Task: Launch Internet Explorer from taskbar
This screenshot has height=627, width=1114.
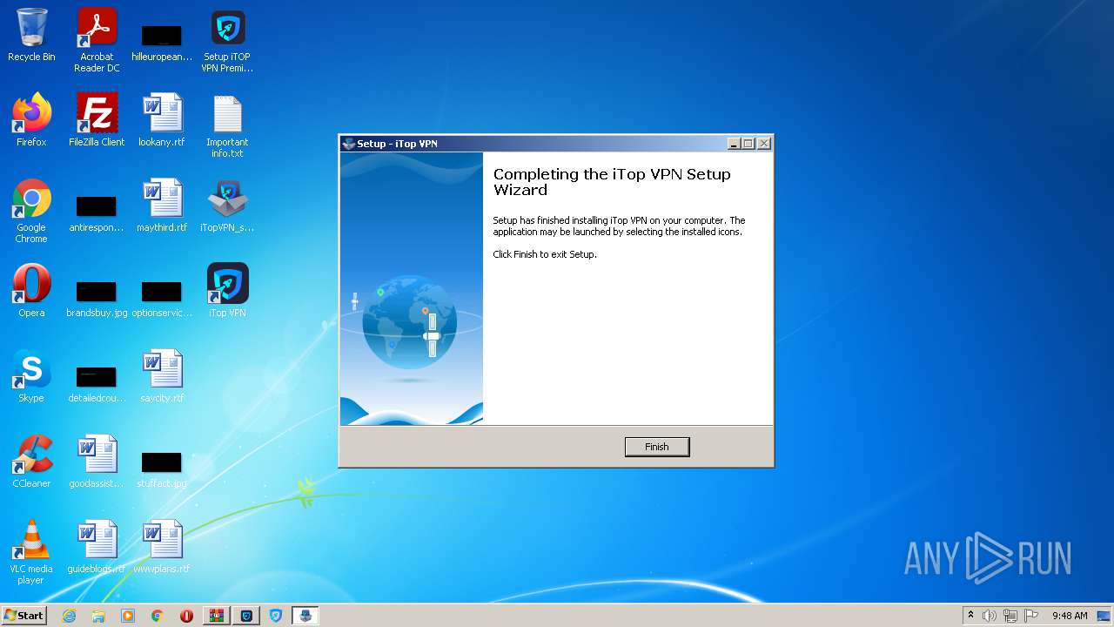Action: tap(70, 616)
